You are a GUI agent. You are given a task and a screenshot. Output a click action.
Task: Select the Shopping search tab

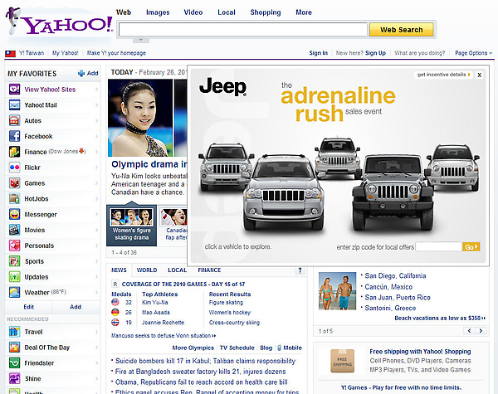pyautogui.click(x=266, y=12)
